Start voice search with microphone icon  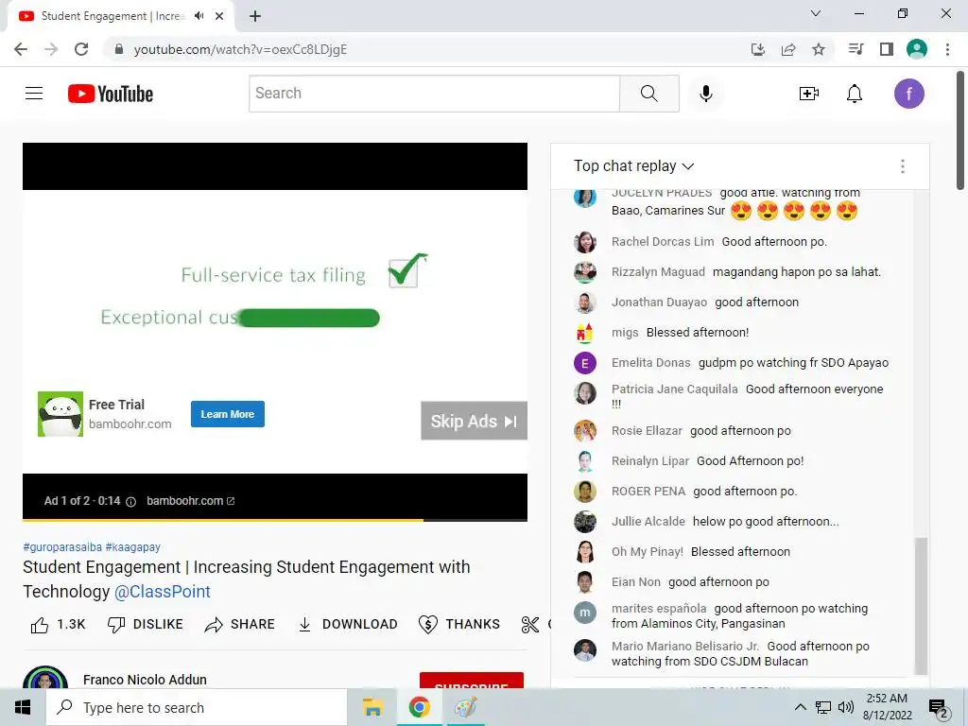(x=705, y=94)
